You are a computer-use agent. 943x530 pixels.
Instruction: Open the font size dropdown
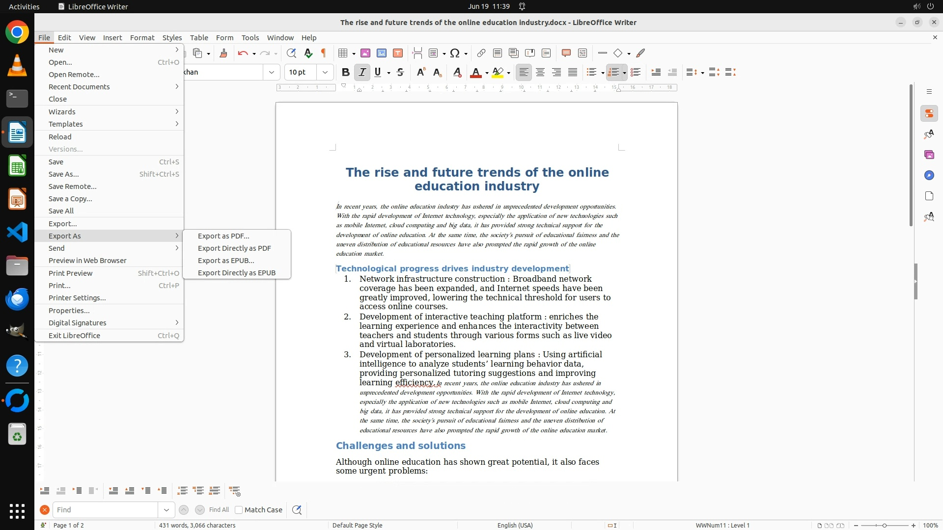325,72
